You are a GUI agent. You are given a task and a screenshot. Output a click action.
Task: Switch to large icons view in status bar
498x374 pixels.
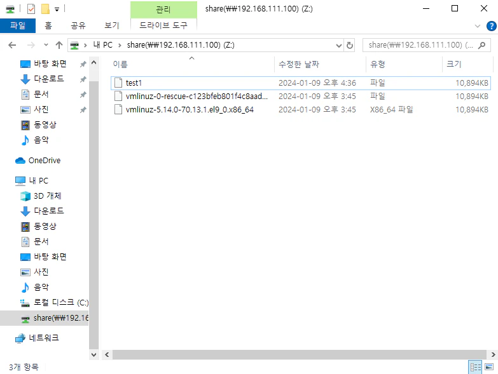point(489,367)
